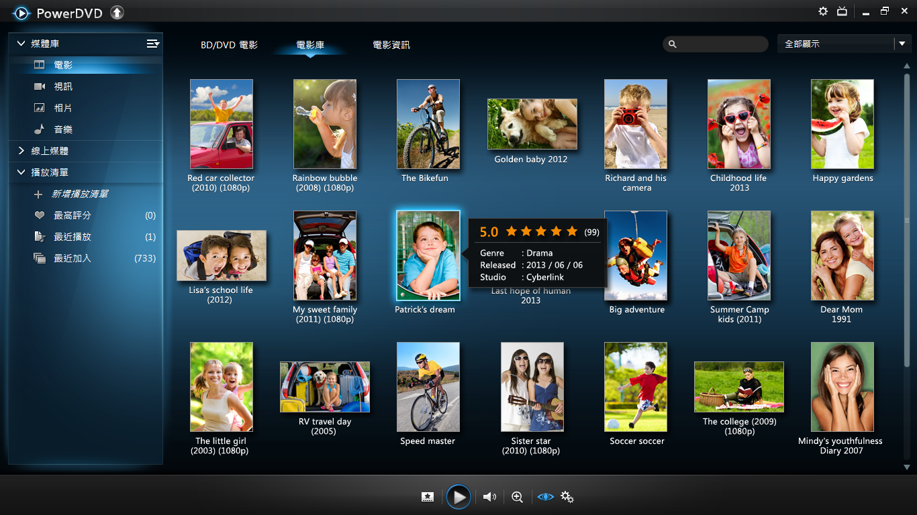Open the 最近加入 playlist icon

40,258
